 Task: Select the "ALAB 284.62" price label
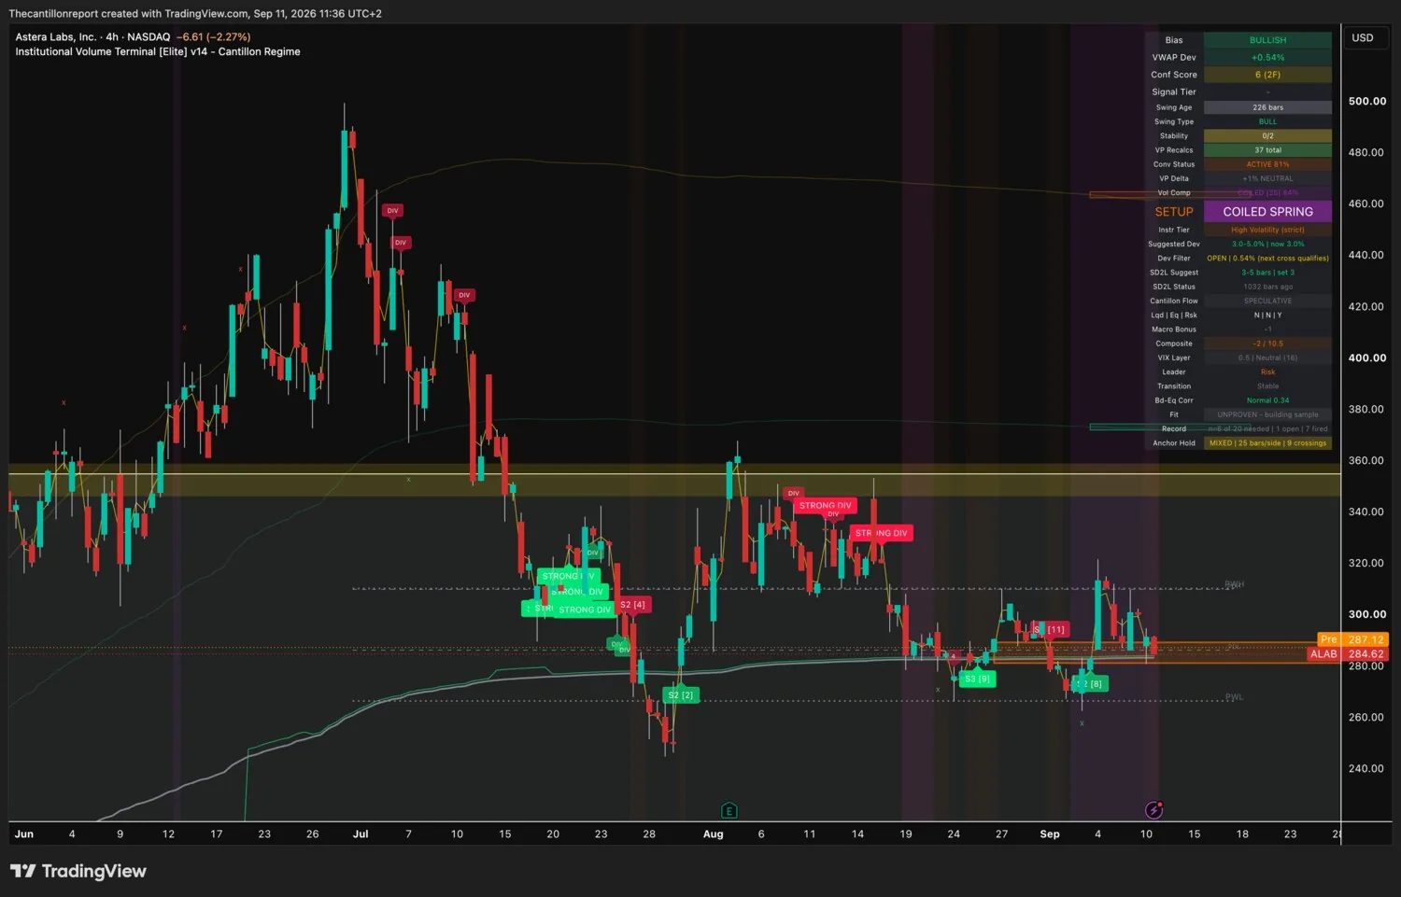pyautogui.click(x=1349, y=654)
